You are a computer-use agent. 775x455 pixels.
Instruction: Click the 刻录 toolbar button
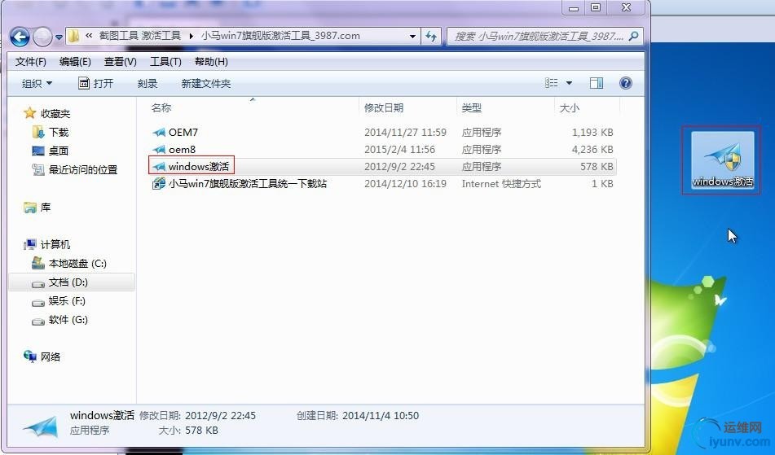148,83
